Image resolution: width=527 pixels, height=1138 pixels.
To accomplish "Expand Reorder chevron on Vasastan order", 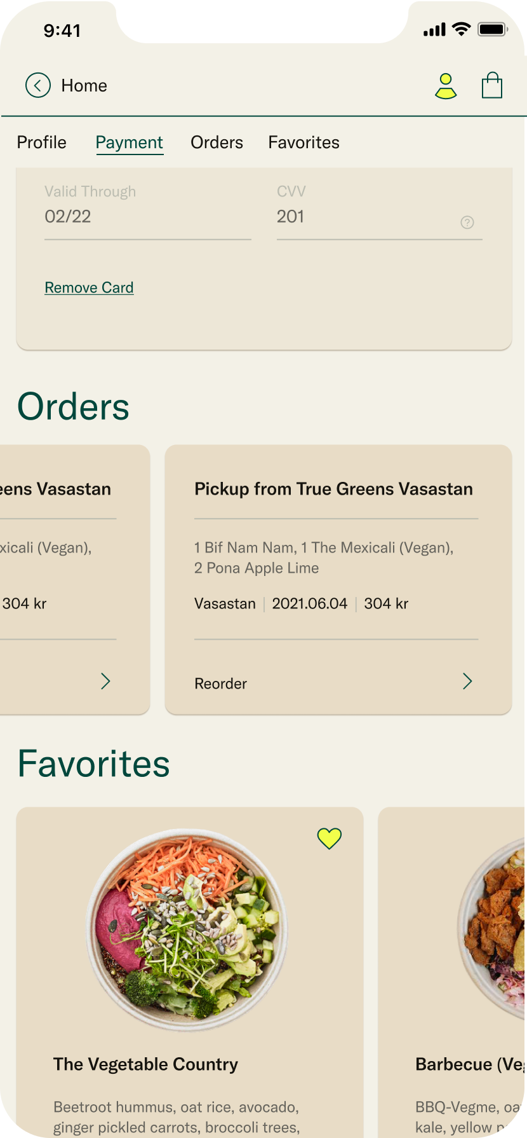I will pyautogui.click(x=467, y=682).
